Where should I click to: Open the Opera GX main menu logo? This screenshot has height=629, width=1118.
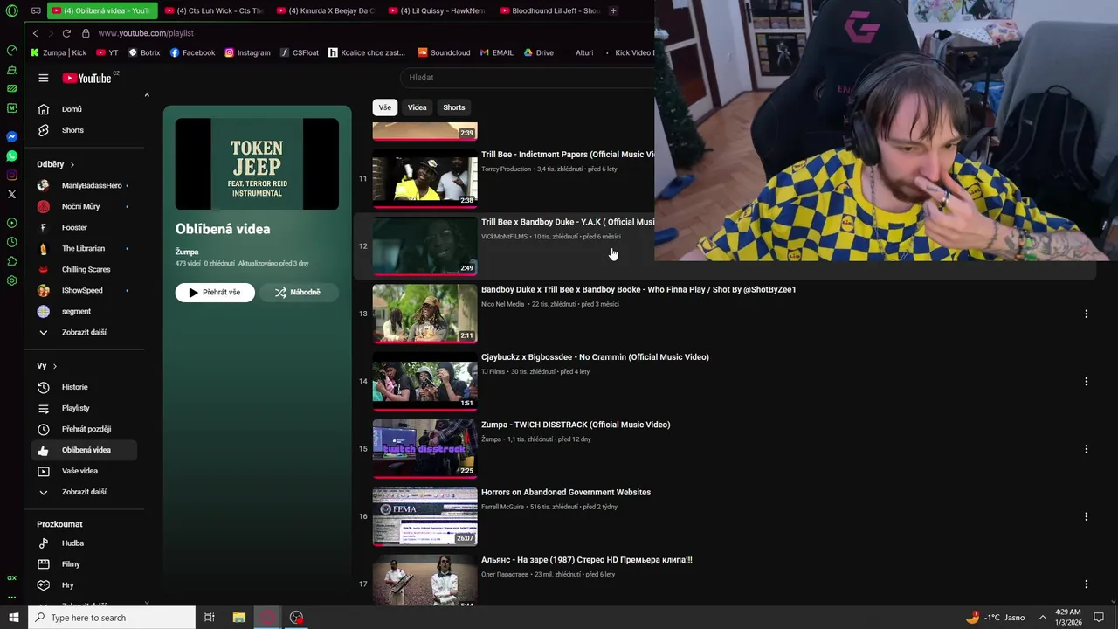click(11, 10)
